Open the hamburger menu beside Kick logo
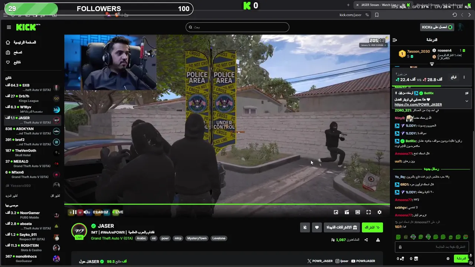 click(x=9, y=27)
